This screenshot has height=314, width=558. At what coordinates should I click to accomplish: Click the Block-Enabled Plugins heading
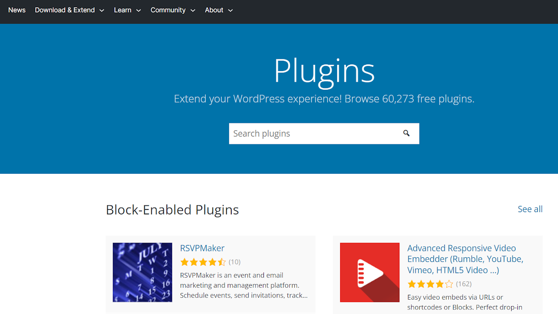(x=172, y=209)
